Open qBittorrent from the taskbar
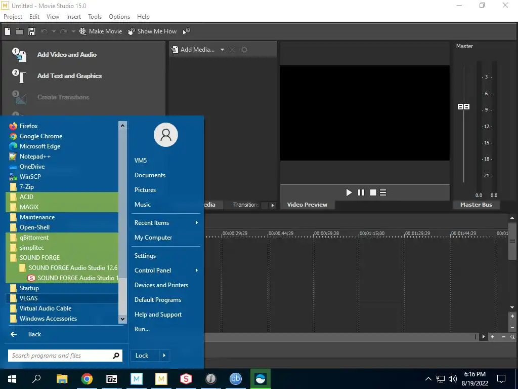The height and width of the screenshot is (389, 518). click(x=236, y=379)
